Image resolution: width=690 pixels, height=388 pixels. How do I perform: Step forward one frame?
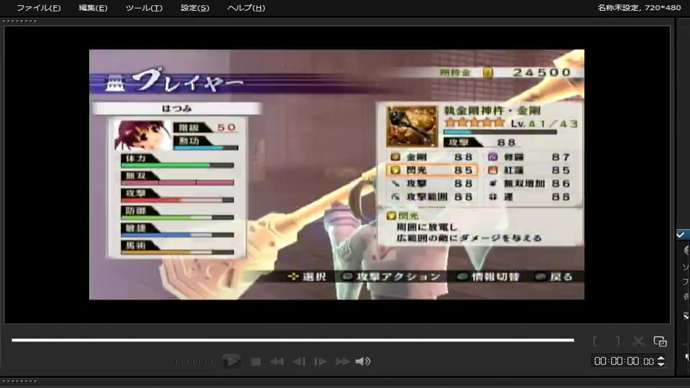(320, 361)
